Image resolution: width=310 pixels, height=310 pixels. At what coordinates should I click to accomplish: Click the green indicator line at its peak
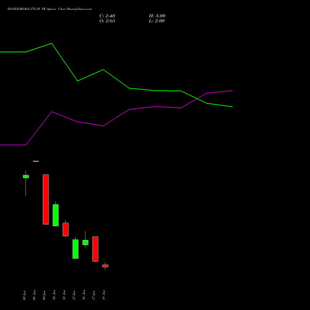tap(51, 43)
